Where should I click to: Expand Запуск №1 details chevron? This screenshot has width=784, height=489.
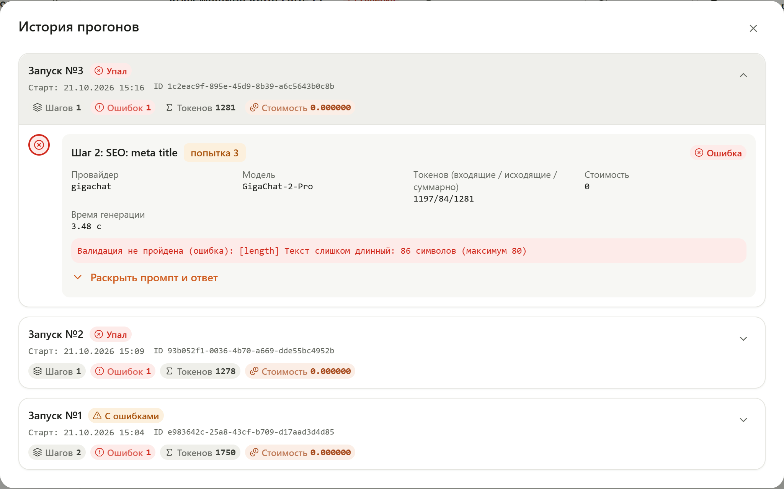pyautogui.click(x=743, y=420)
